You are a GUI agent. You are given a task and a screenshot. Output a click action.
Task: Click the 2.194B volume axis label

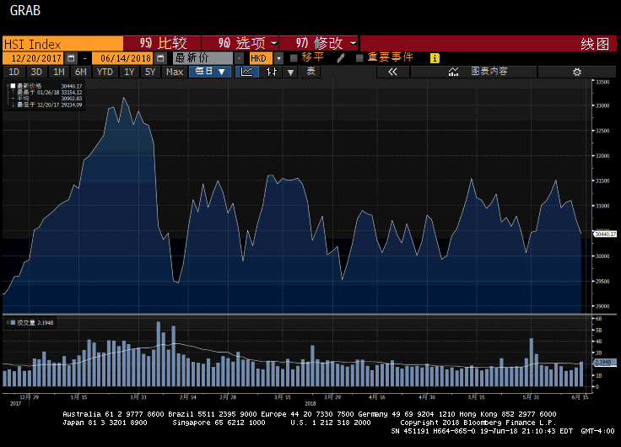[x=605, y=363]
